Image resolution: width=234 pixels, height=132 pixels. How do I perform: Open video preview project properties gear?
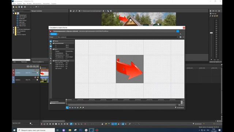[x=71, y=11]
